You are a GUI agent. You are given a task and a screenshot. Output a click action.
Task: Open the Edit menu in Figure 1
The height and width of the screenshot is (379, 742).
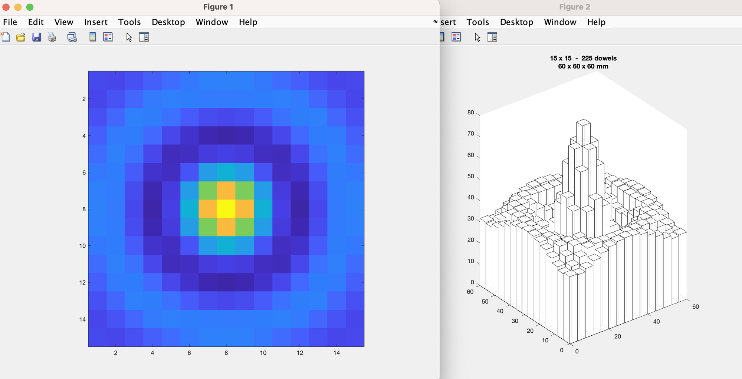[36, 22]
